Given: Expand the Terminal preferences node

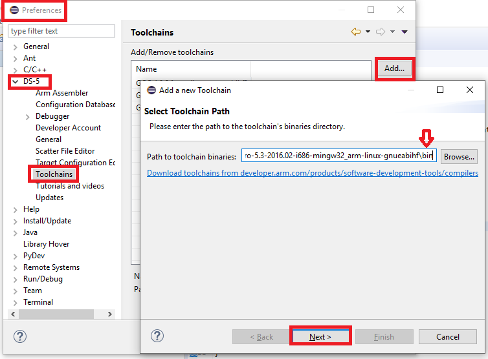Looking at the screenshot, I should tap(16, 303).
